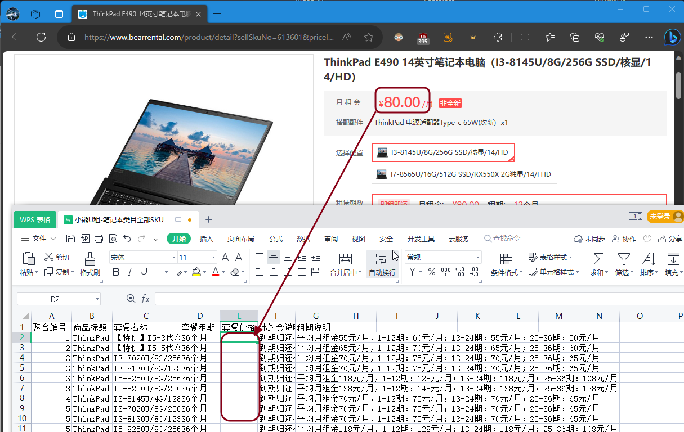Undo the last action in WPS
Viewport: 684px width, 432px height.
pos(127,238)
